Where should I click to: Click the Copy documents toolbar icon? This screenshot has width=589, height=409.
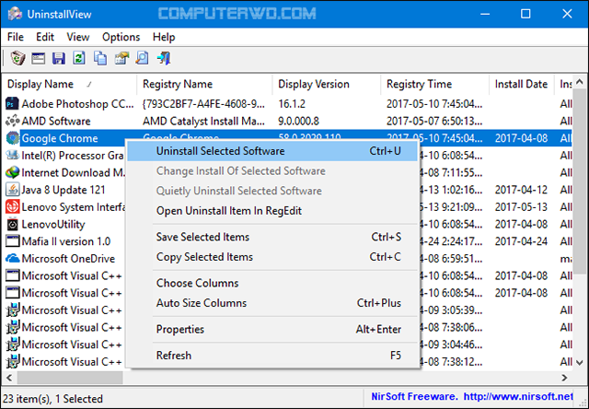click(100, 58)
